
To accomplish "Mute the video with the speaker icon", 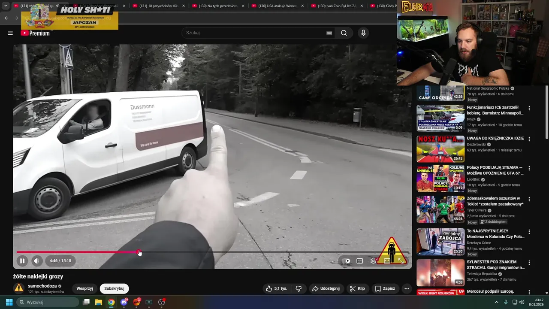I will pyautogui.click(x=36, y=261).
